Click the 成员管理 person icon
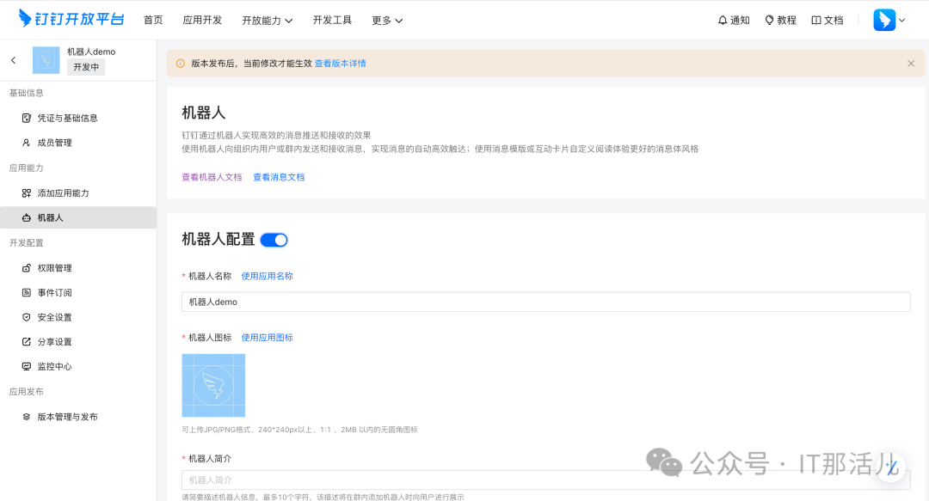The image size is (929, 501). (x=26, y=143)
